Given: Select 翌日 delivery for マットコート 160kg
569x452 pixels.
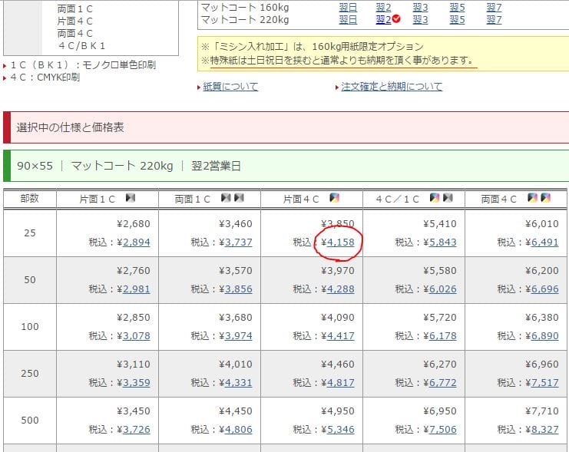Looking at the screenshot, I should [348, 7].
